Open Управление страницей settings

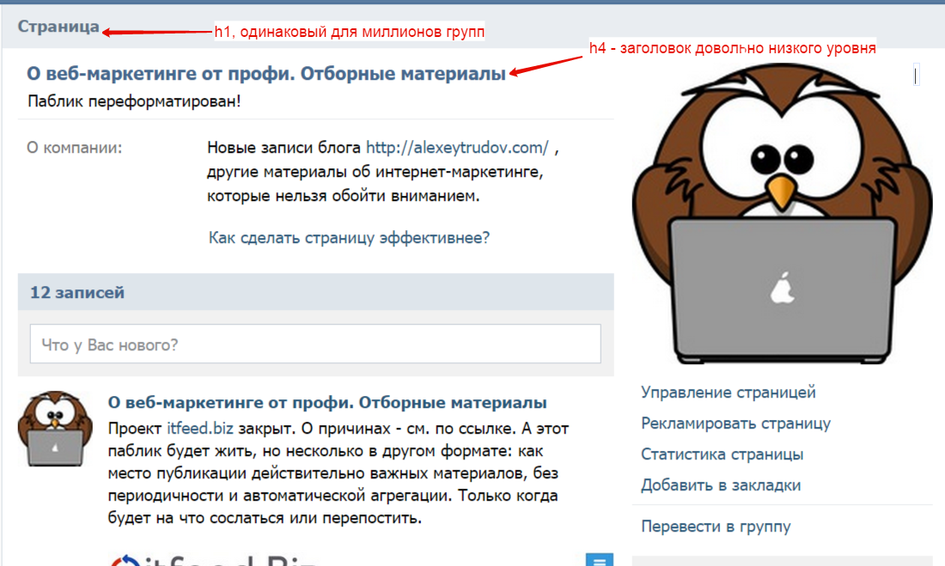click(728, 392)
